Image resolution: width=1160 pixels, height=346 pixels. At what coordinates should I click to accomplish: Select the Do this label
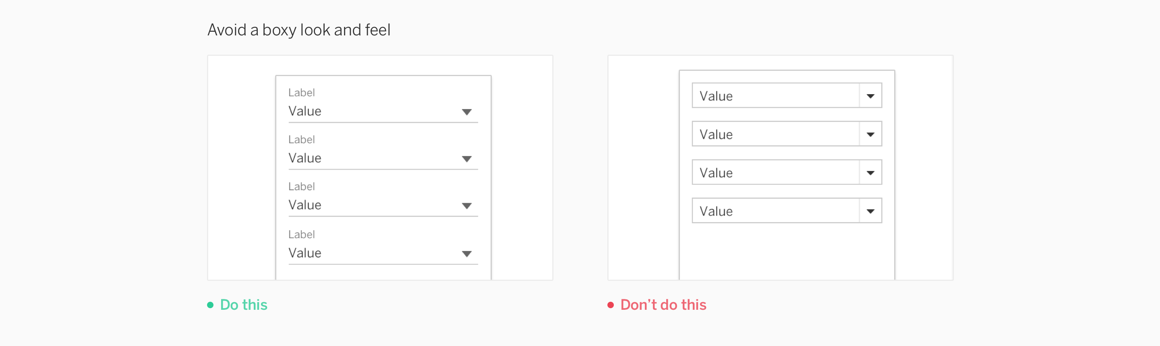click(x=243, y=305)
